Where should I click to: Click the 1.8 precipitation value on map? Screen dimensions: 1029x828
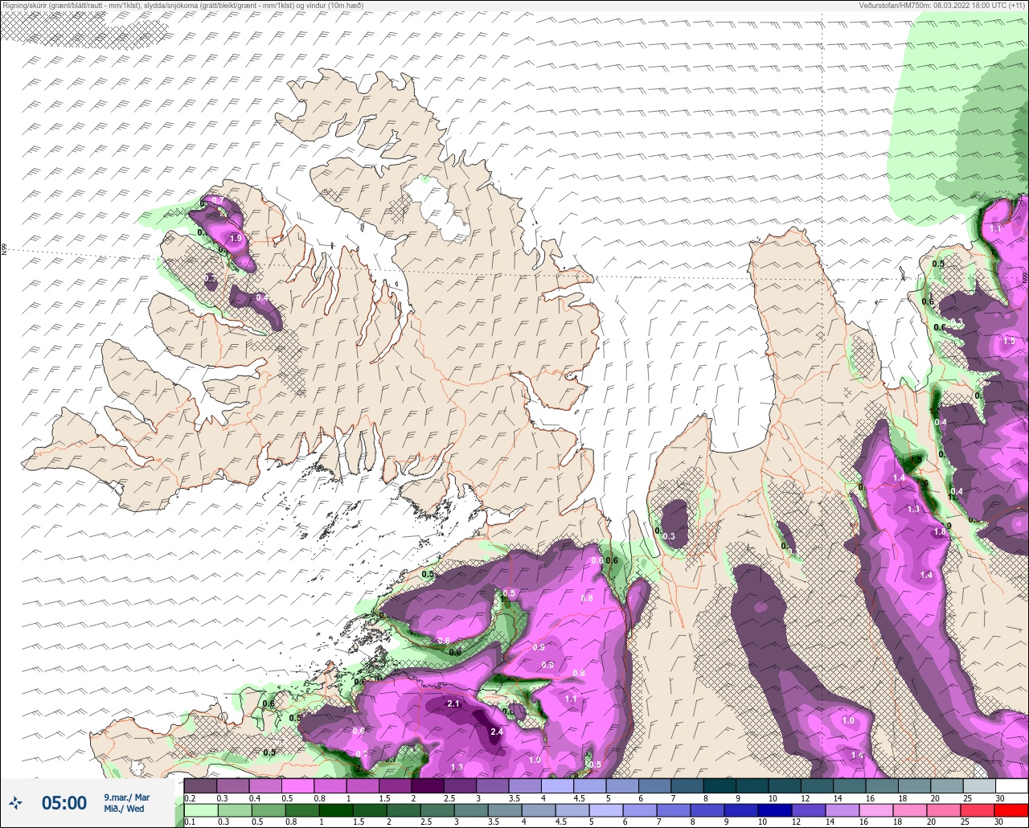940,531
